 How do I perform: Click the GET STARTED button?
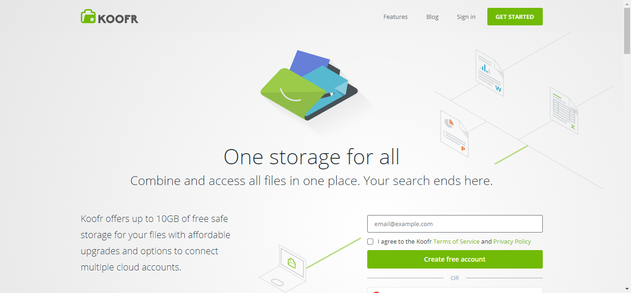point(515,17)
